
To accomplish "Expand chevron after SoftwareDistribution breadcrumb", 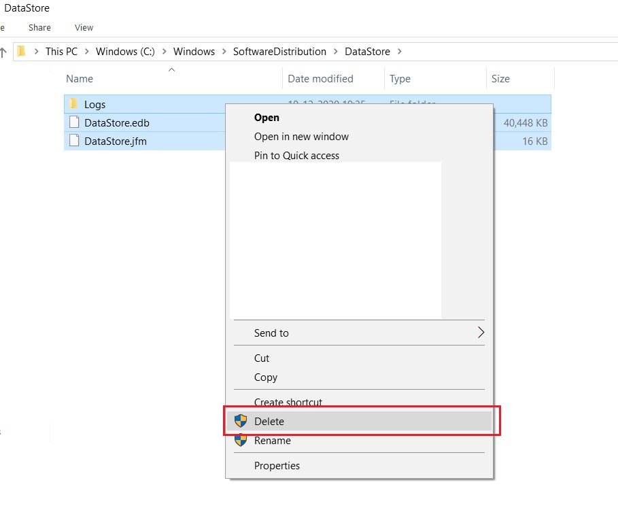I will [336, 52].
